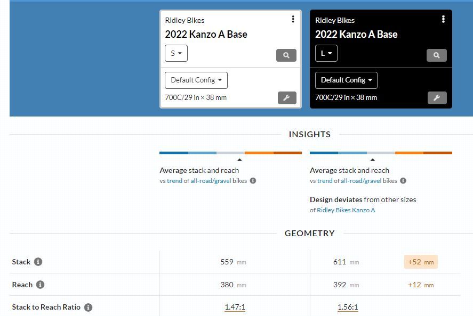The width and height of the screenshot is (473, 316).
Task: Open the L size dropdown
Action: (x=326, y=53)
